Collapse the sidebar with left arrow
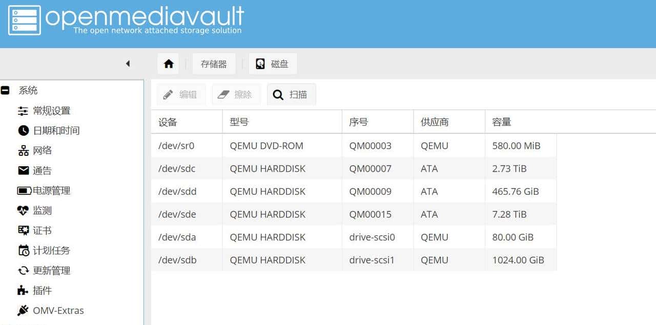Screen dimensions: 656x325 (128, 64)
